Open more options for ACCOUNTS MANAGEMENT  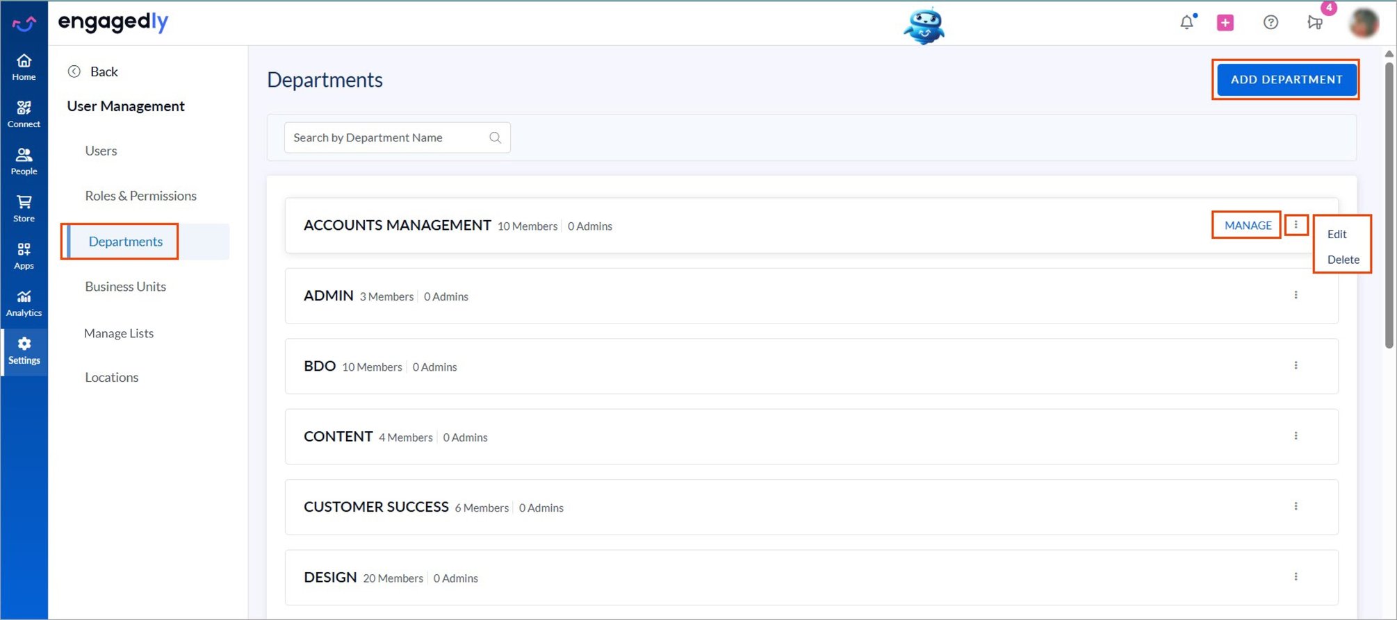coord(1296,225)
